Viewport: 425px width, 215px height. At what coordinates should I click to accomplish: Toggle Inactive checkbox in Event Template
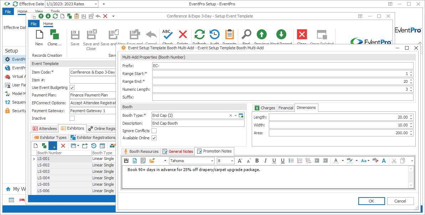pos(72,118)
